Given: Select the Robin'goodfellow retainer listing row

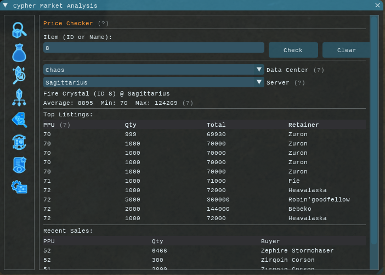Looking at the screenshot, I should pyautogui.click(x=204, y=200).
